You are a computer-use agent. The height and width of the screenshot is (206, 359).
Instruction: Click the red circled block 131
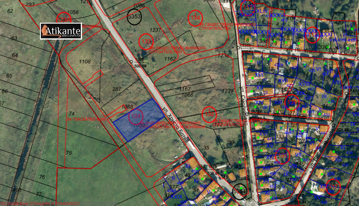[x=283, y=156]
